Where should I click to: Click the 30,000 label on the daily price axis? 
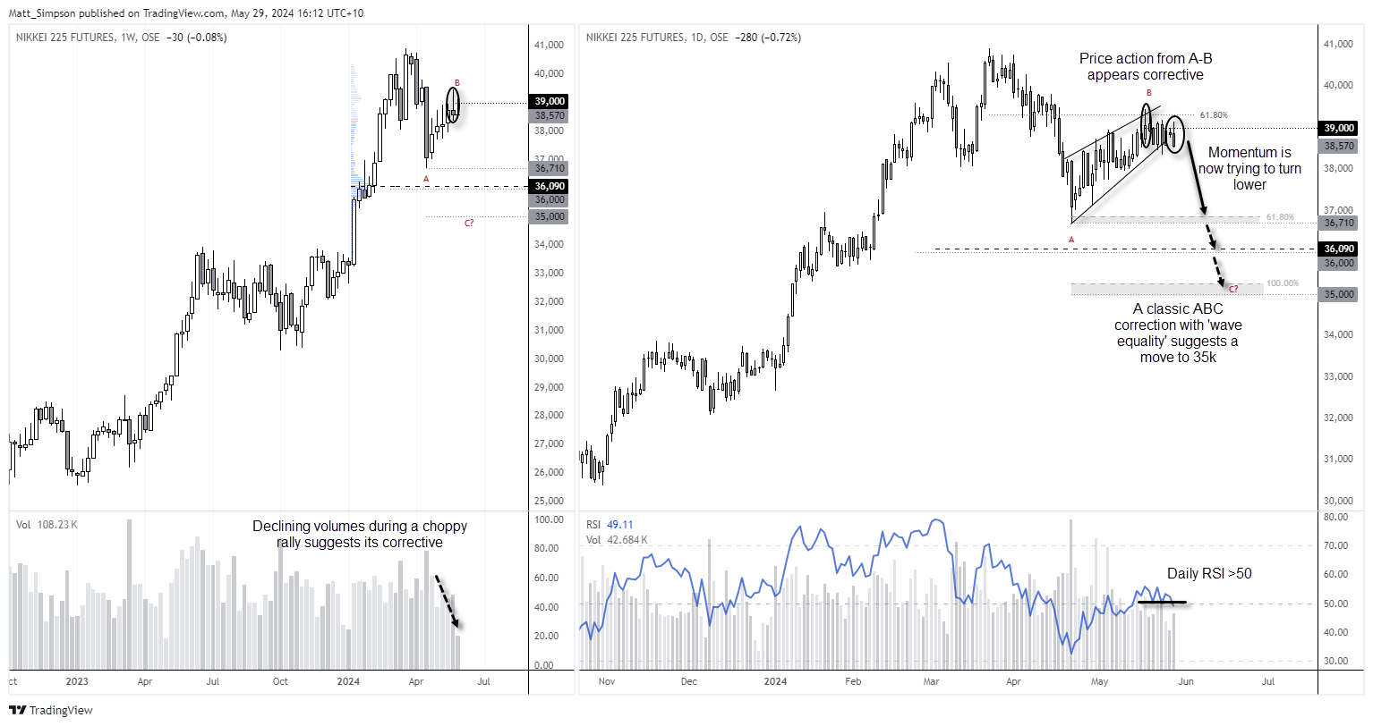point(1339,501)
